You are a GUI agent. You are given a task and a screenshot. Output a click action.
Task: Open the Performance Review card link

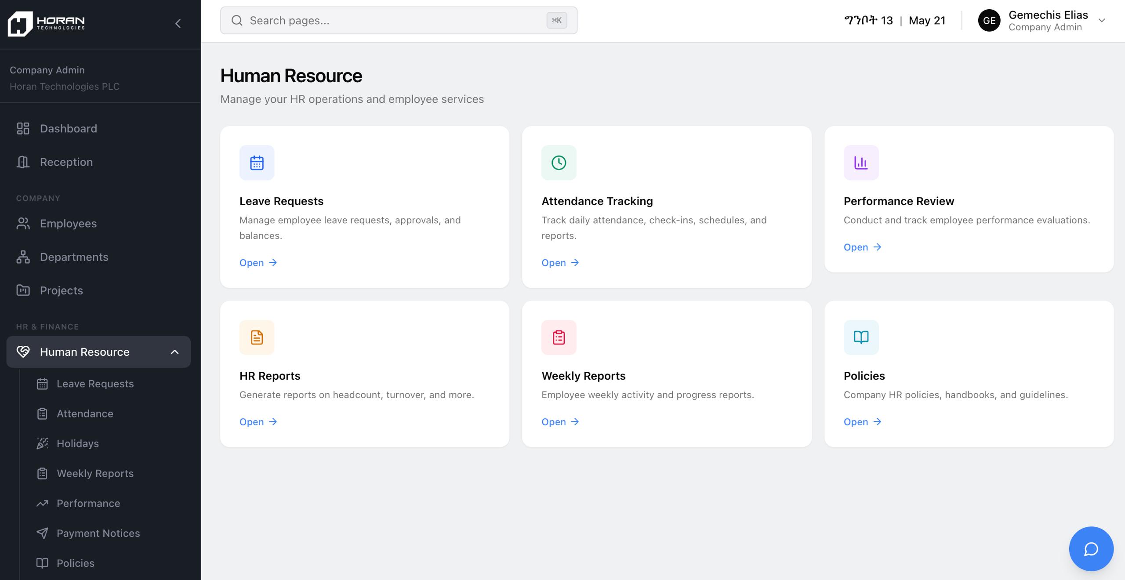863,247
